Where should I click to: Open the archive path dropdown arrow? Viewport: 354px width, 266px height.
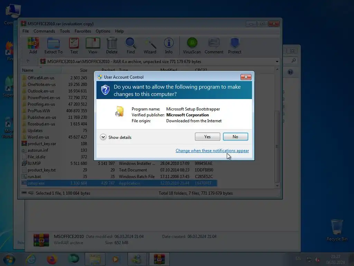click(x=277, y=62)
